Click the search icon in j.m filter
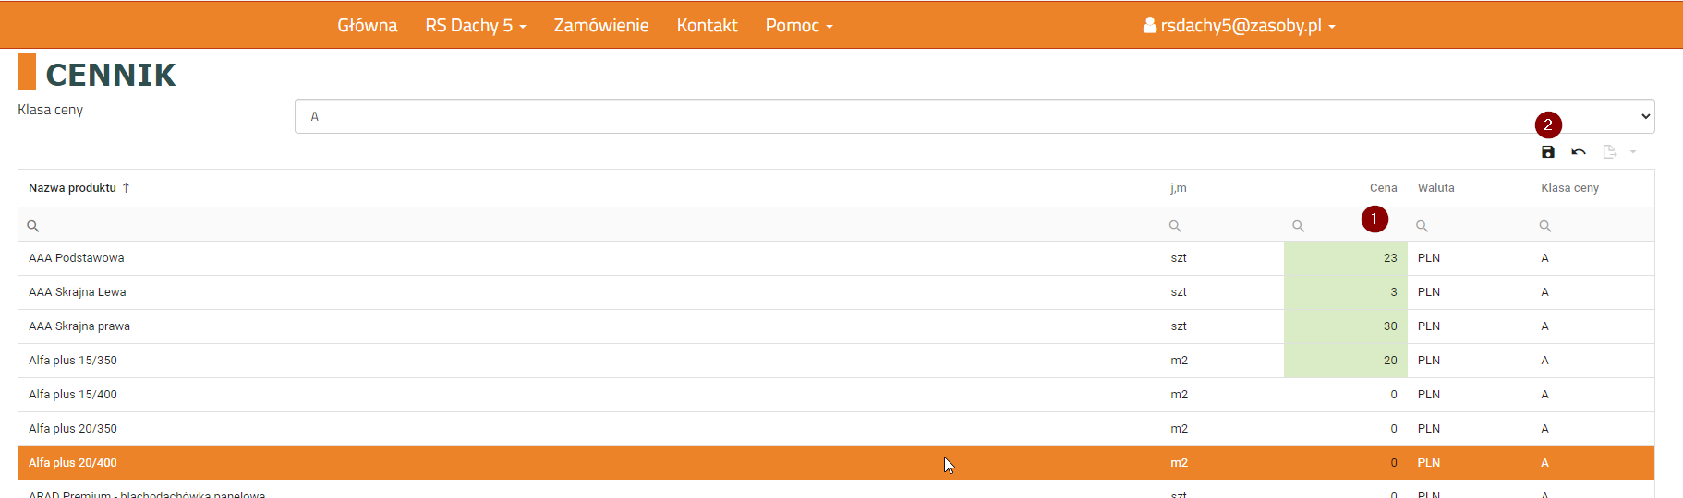The width and height of the screenshot is (1683, 498). coord(1175,226)
